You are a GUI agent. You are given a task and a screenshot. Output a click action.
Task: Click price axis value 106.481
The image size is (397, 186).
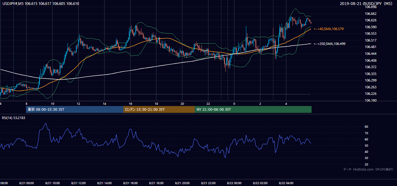pos(371,47)
